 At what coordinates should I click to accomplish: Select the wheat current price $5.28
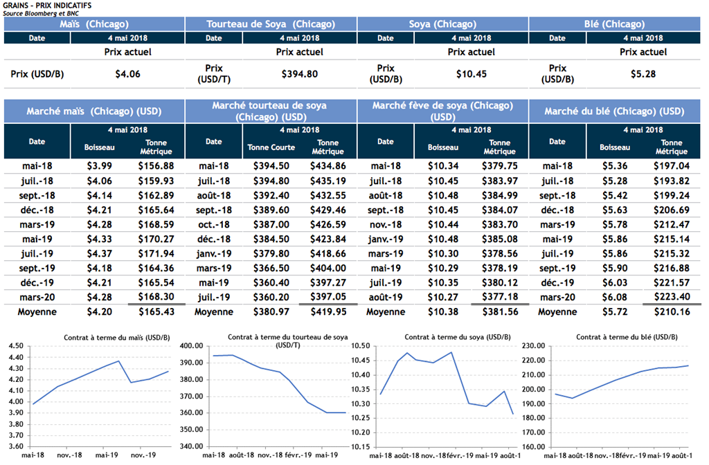(642, 74)
